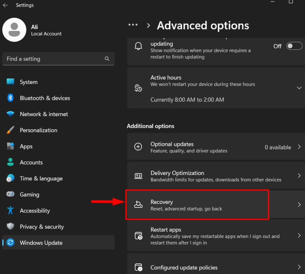The image size is (305, 274).
Task: Click the Gaming controller icon
Action: [x=11, y=195]
